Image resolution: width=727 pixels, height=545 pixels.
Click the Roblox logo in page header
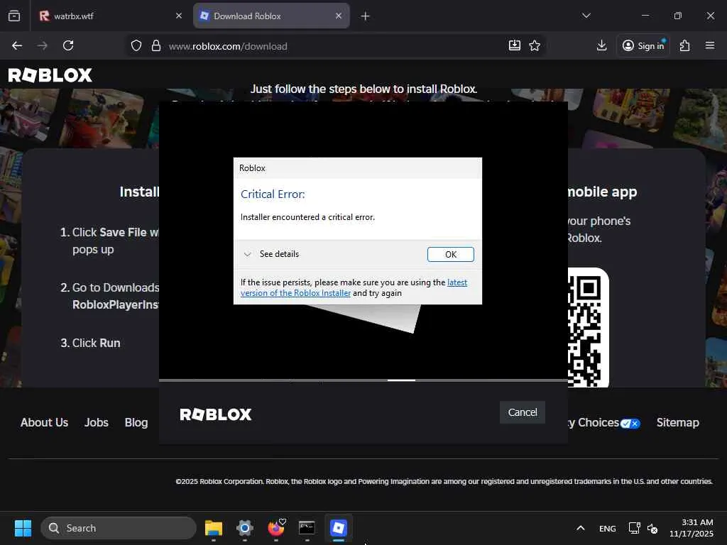50,75
